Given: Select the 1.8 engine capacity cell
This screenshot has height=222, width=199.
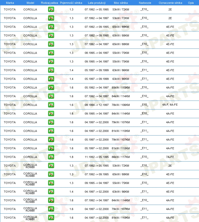Looking at the screenshot, I should pyautogui.click(x=71, y=157).
